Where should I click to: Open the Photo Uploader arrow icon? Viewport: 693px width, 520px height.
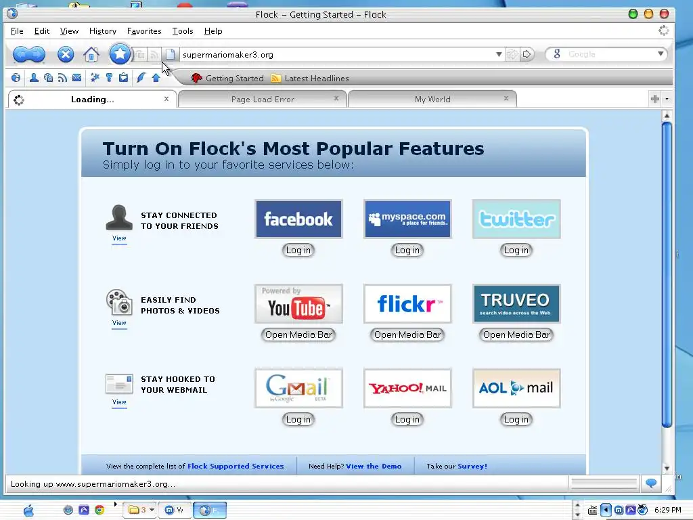click(x=156, y=78)
